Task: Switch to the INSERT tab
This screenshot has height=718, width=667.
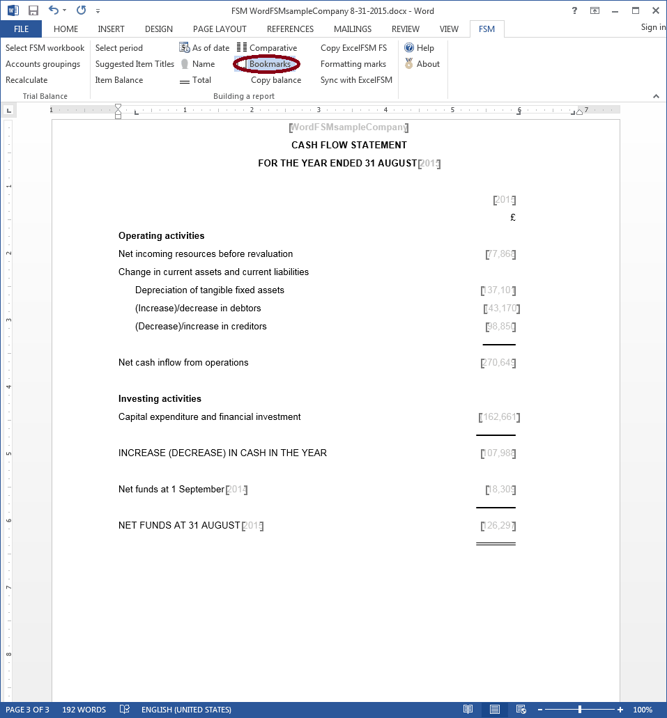Action: 111,29
